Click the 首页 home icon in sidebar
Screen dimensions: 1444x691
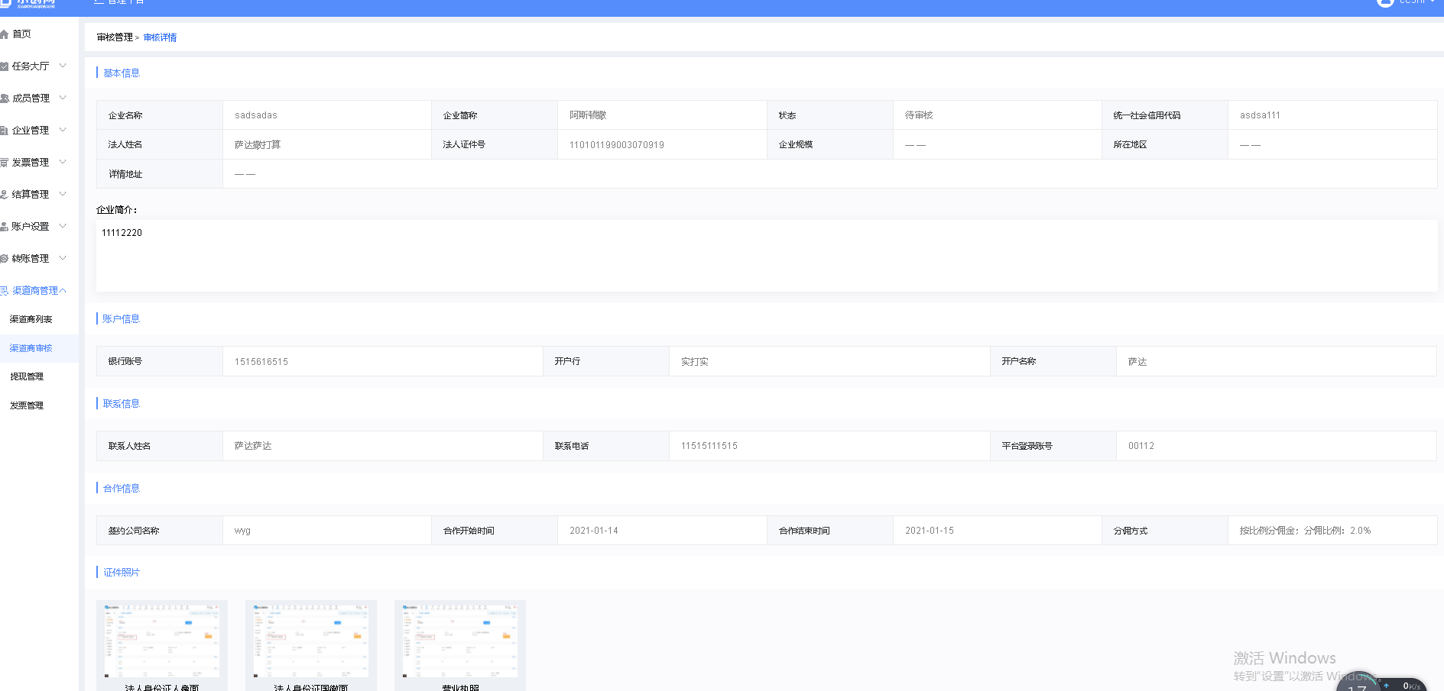[5, 34]
